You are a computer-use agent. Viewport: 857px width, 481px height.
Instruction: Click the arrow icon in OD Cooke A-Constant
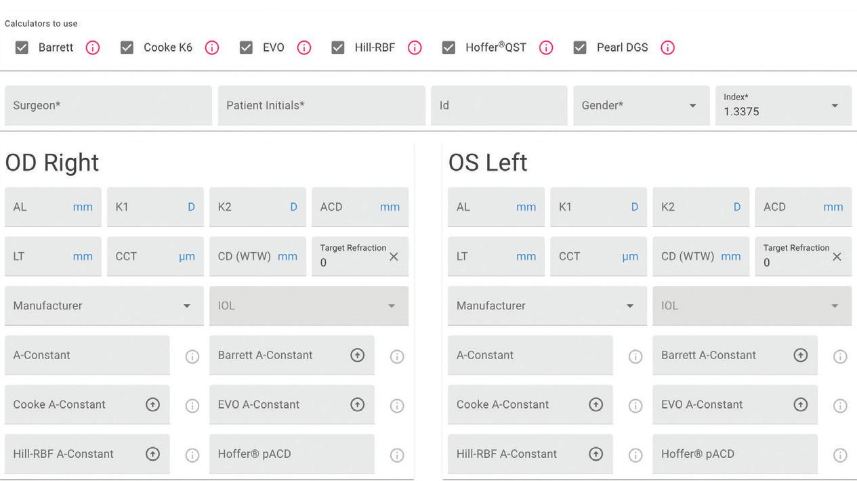coord(152,404)
